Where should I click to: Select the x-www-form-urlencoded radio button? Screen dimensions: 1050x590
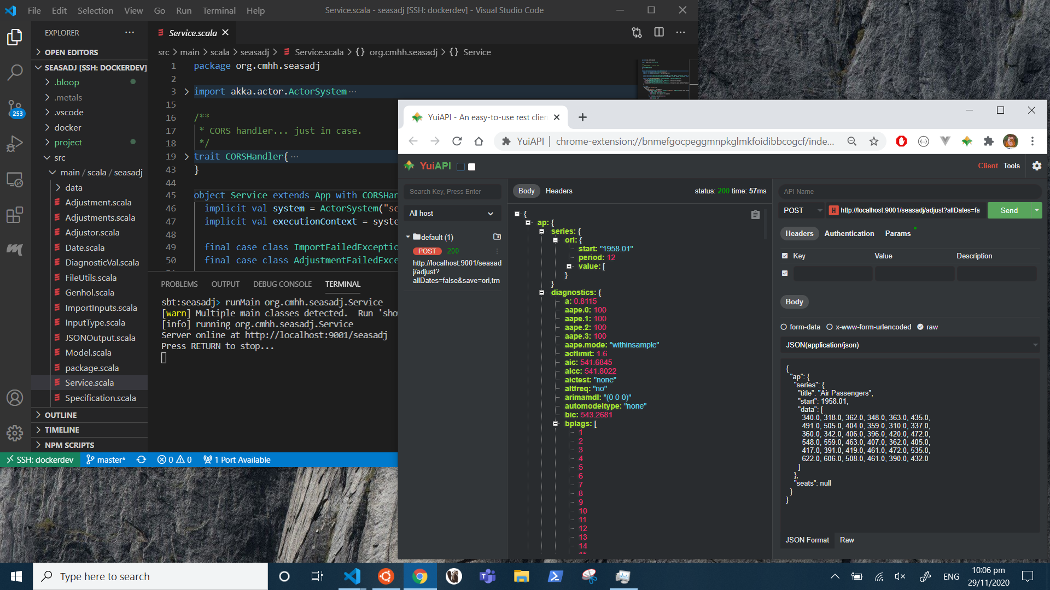[x=830, y=327]
